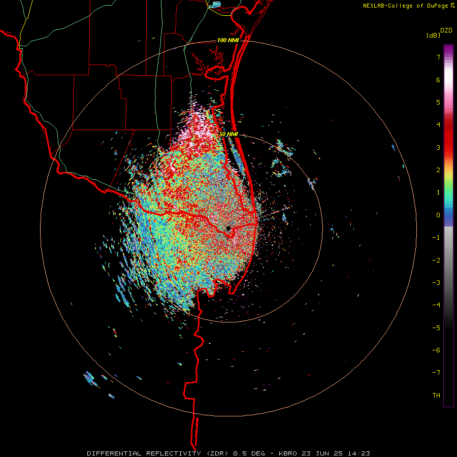The height and width of the screenshot is (457, 457).
Task: Click the "-1" tick label on color scale
Action: click(436, 238)
